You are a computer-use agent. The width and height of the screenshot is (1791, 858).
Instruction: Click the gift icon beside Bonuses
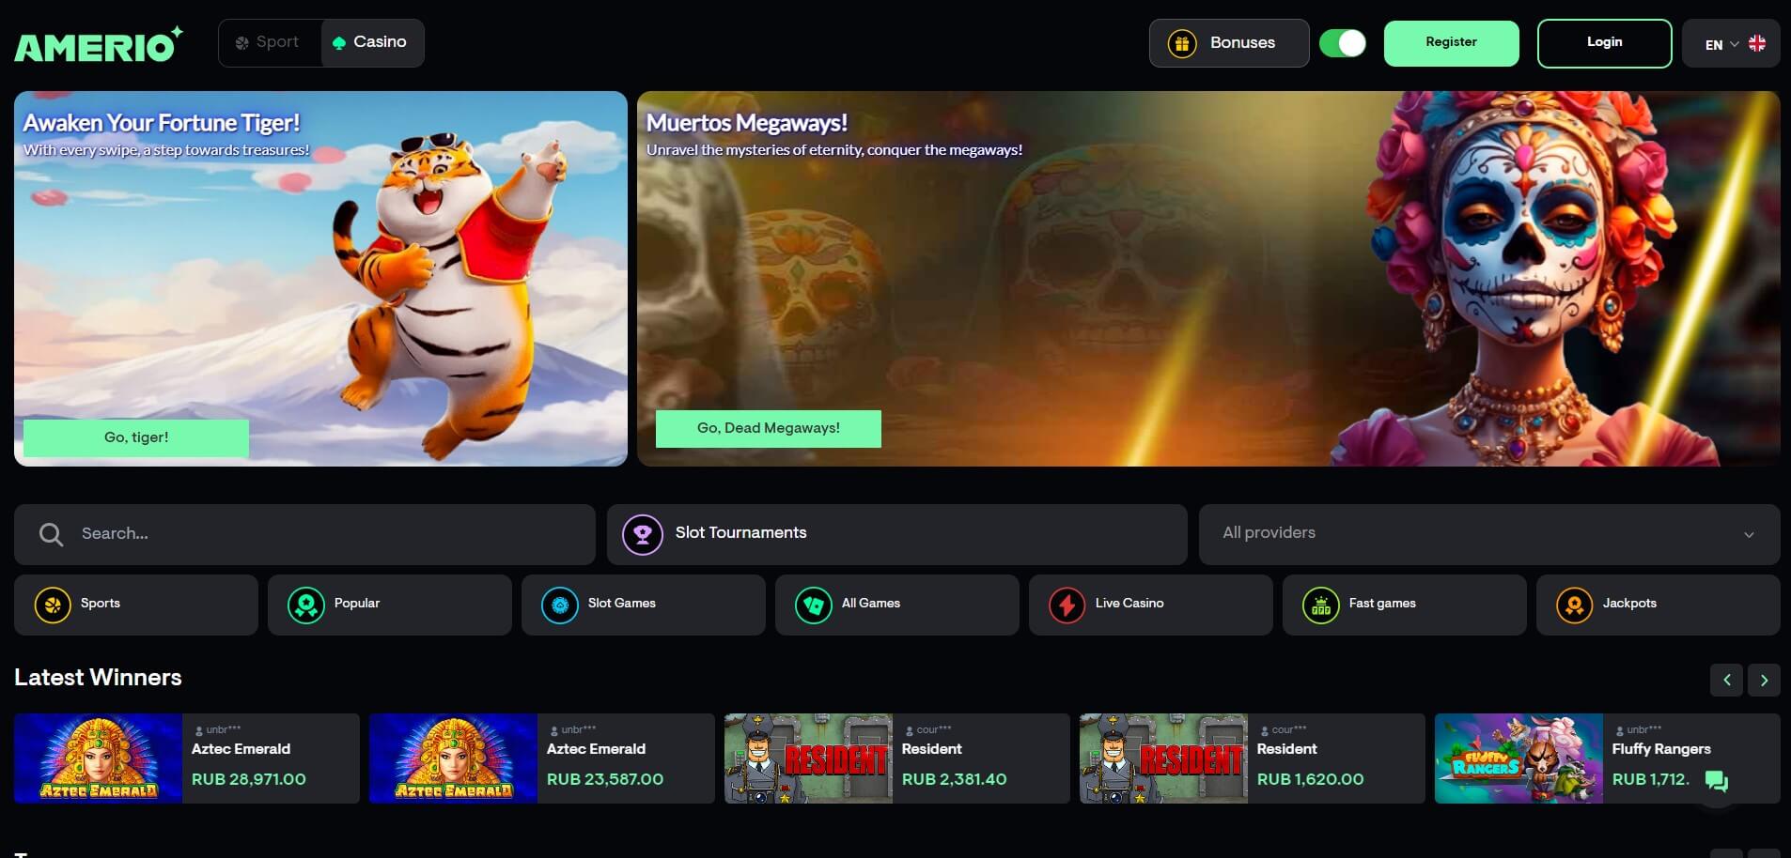pos(1182,43)
